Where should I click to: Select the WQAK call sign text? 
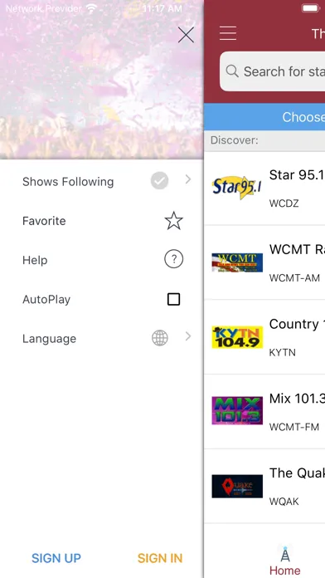[x=284, y=502]
